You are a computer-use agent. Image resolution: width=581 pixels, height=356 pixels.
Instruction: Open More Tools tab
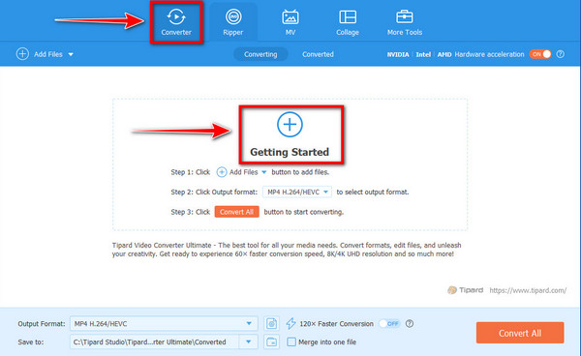coord(404,22)
